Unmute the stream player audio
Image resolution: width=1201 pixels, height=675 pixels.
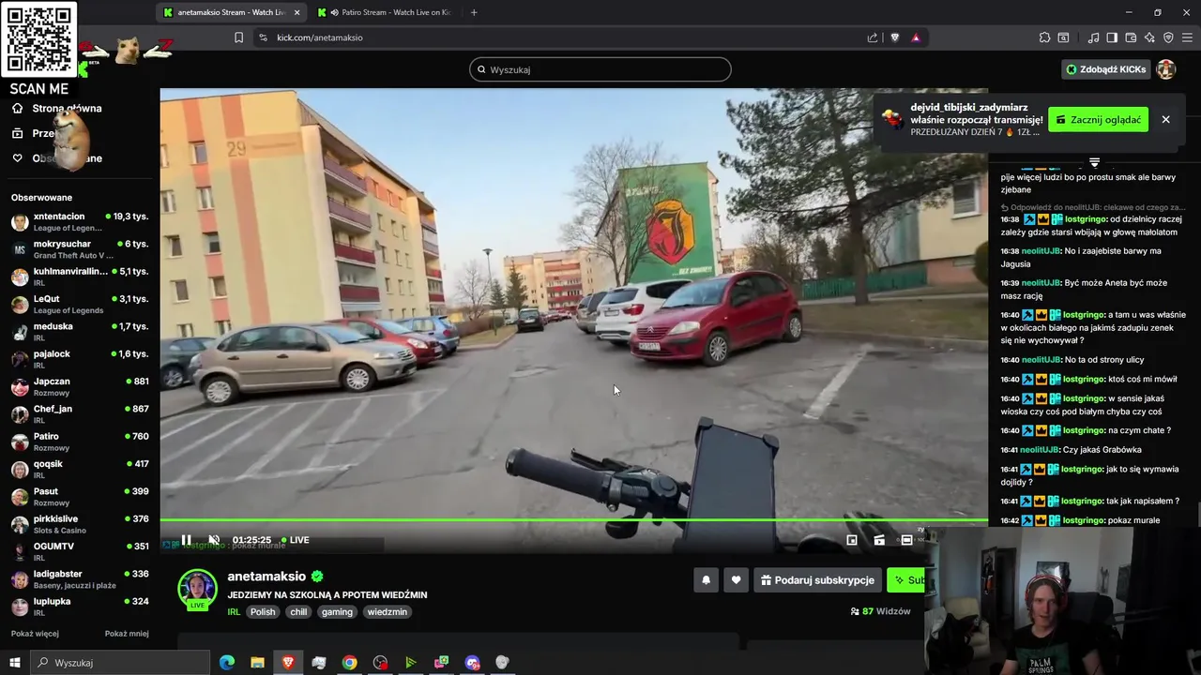214,540
